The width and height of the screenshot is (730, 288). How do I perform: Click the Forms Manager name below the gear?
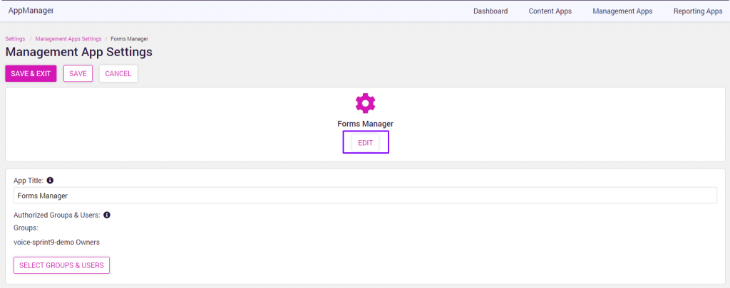coord(365,124)
